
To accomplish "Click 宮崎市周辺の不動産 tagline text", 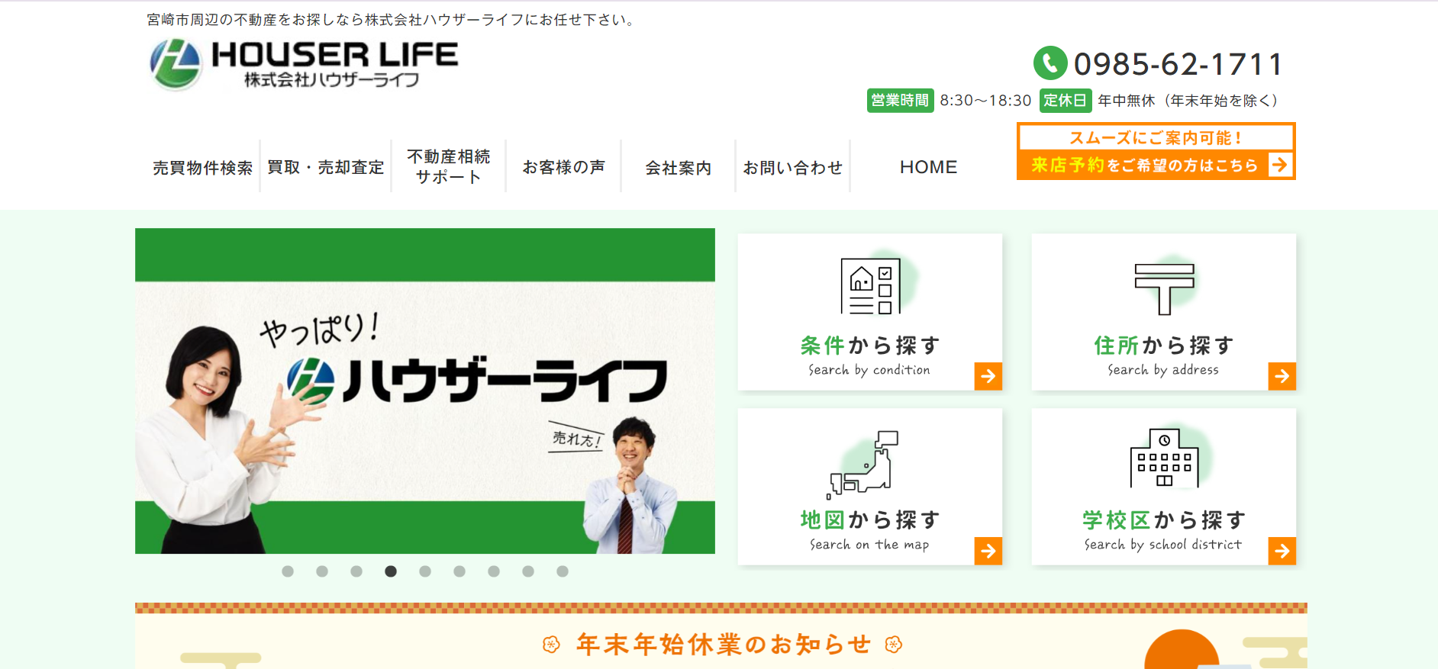I will coord(391,20).
